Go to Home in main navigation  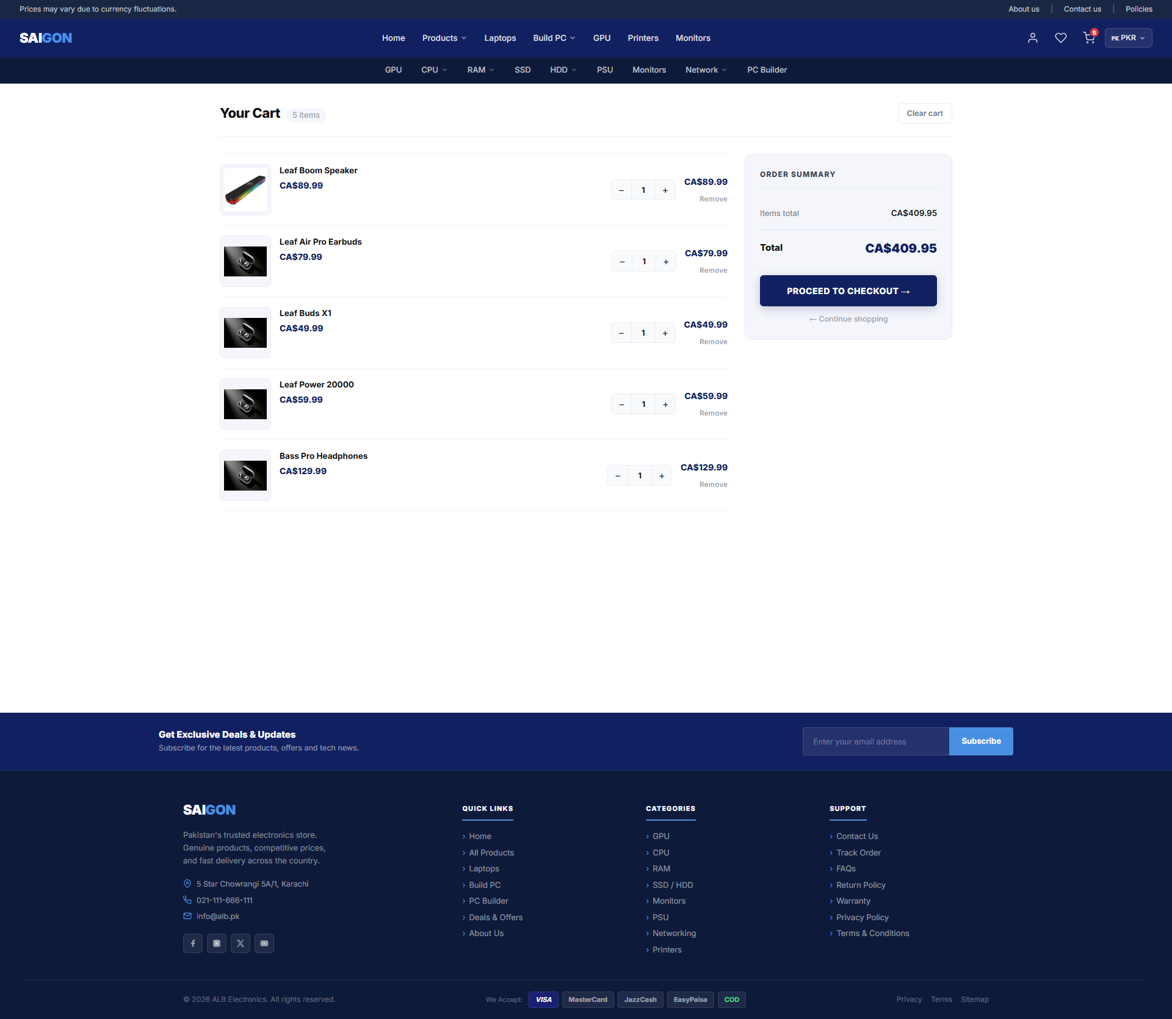coord(394,38)
